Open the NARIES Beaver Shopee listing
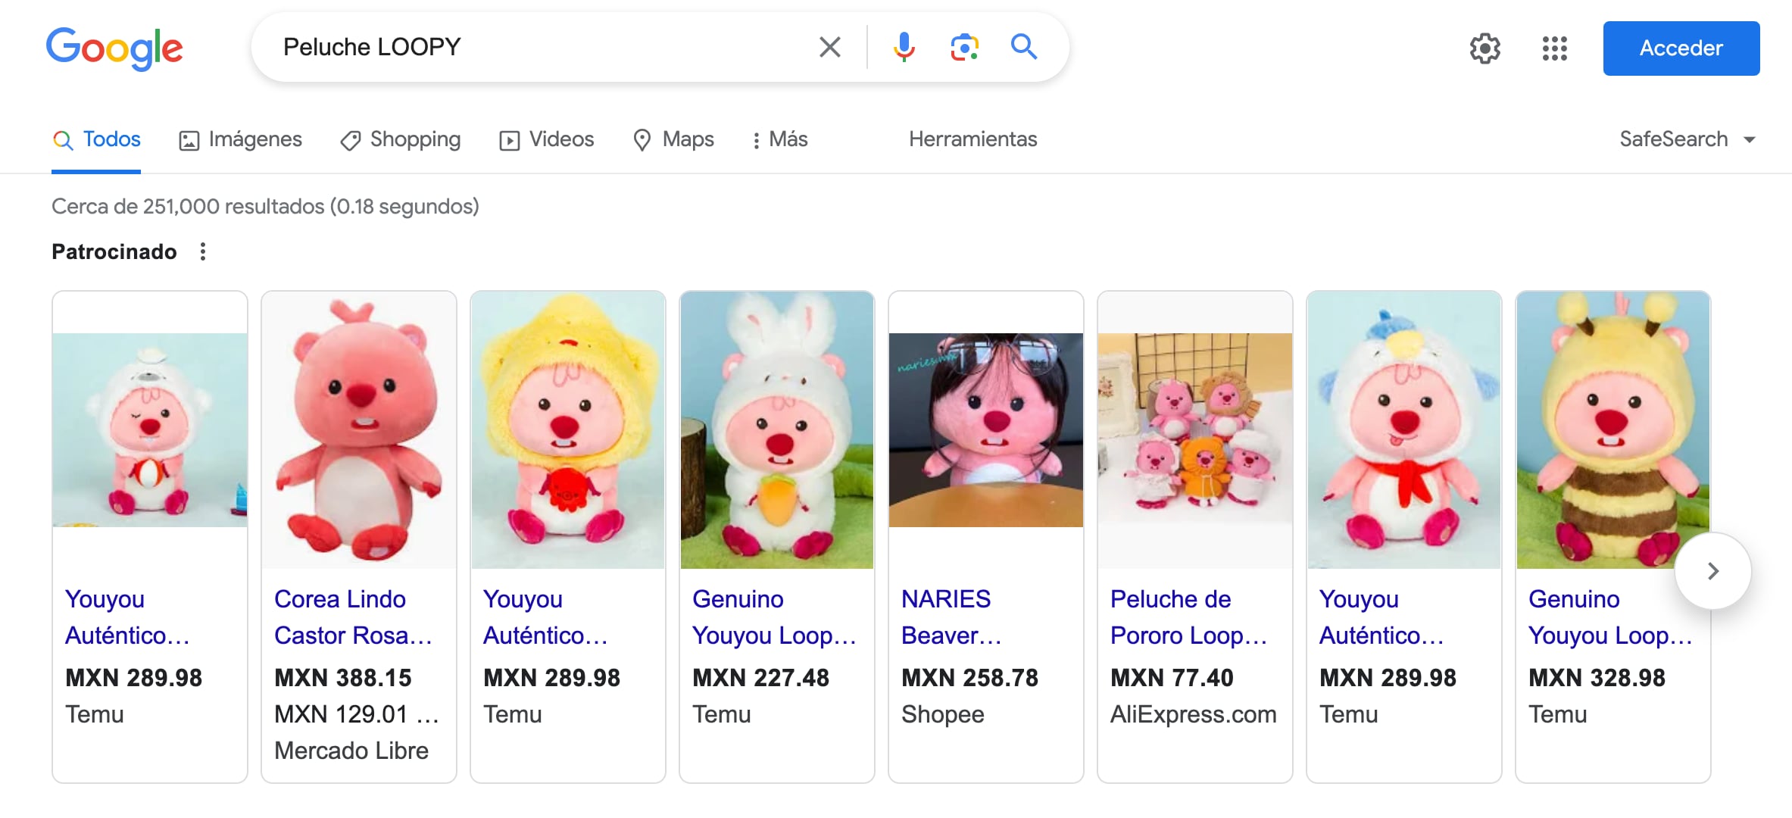Image resolution: width=1792 pixels, height=818 pixels. click(951, 617)
